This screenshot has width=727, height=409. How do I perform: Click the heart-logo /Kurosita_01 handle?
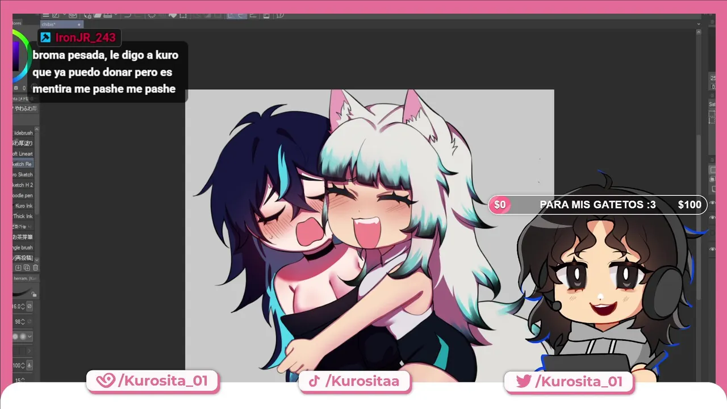point(152,381)
